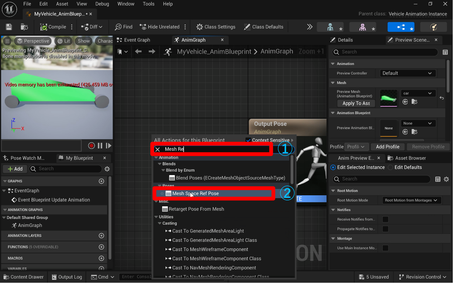Open Compile options three-dot menu

click(72, 27)
